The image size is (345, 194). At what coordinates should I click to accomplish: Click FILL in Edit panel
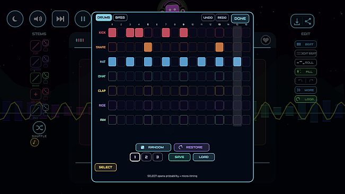[306, 72]
